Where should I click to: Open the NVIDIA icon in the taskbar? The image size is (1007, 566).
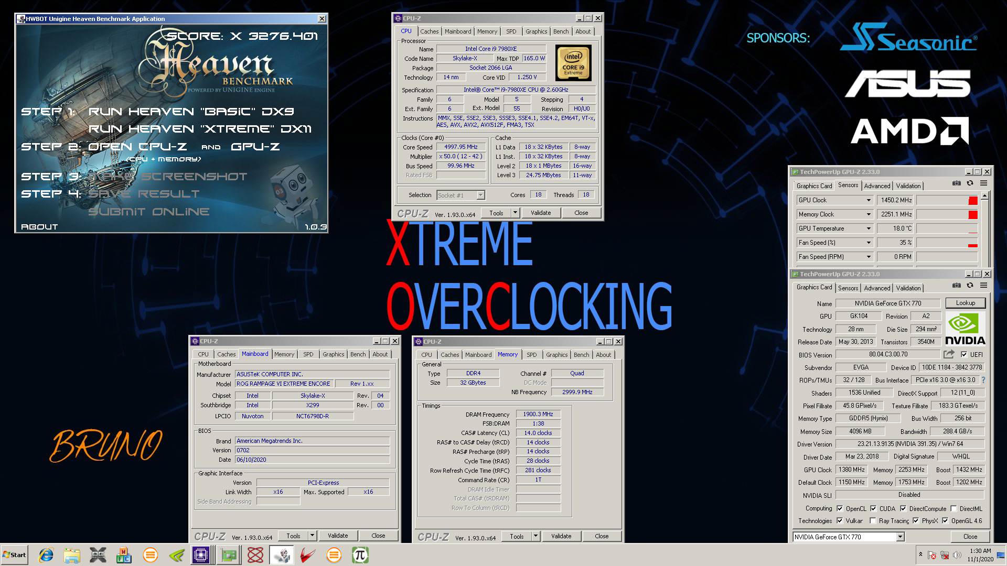coord(176,555)
